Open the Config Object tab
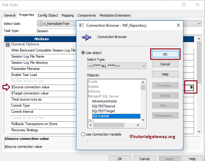 pyautogui.click(x=48, y=15)
